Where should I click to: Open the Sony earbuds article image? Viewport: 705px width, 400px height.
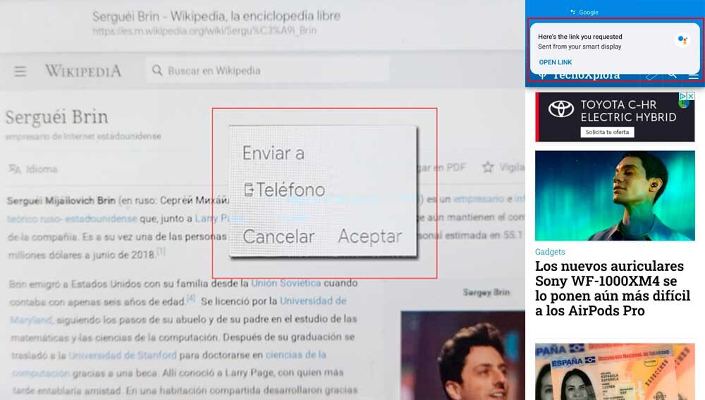(615, 195)
